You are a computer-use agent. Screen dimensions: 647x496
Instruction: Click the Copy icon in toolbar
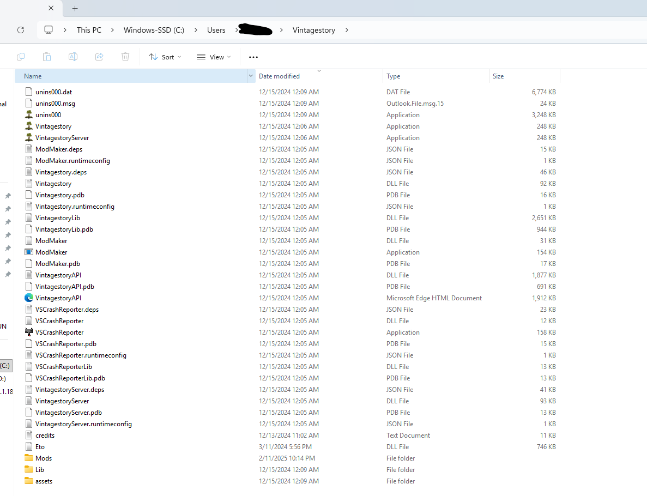tap(21, 57)
